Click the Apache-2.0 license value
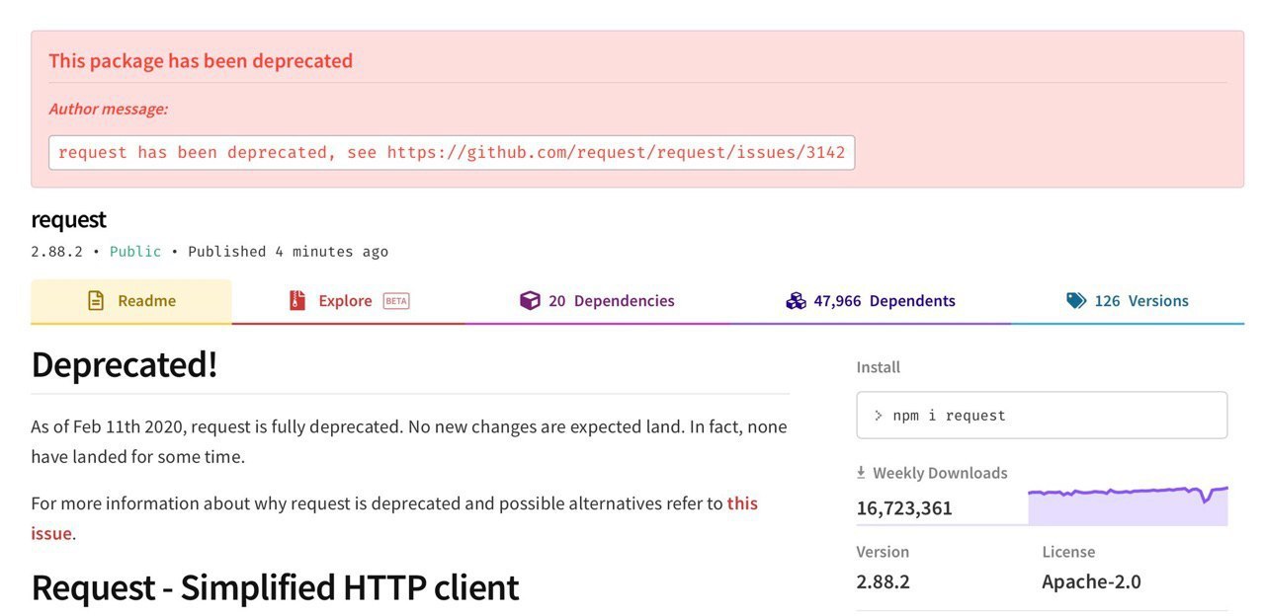Image resolution: width=1265 pixels, height=616 pixels. (x=1091, y=581)
